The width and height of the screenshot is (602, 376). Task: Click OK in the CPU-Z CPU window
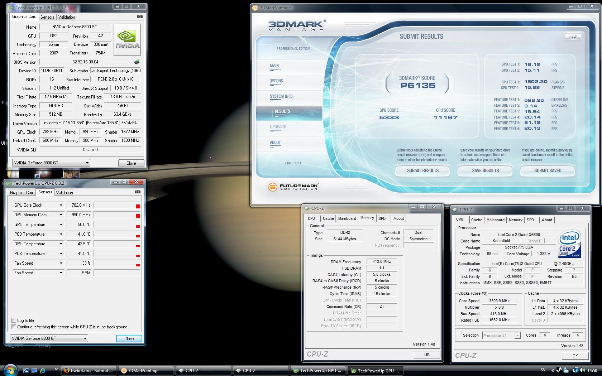(x=575, y=356)
